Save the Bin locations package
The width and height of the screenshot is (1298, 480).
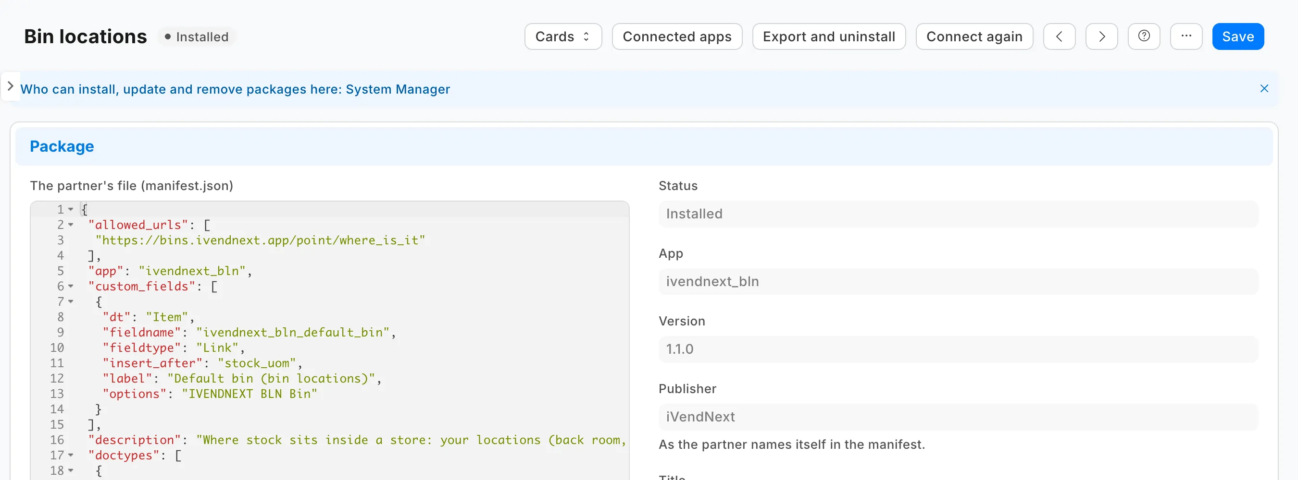click(1237, 37)
